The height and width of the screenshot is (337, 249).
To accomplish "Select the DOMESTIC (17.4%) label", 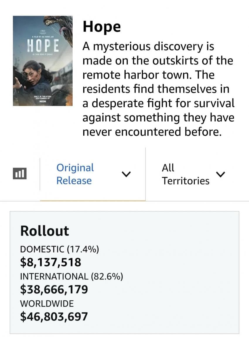I will click(x=59, y=249).
